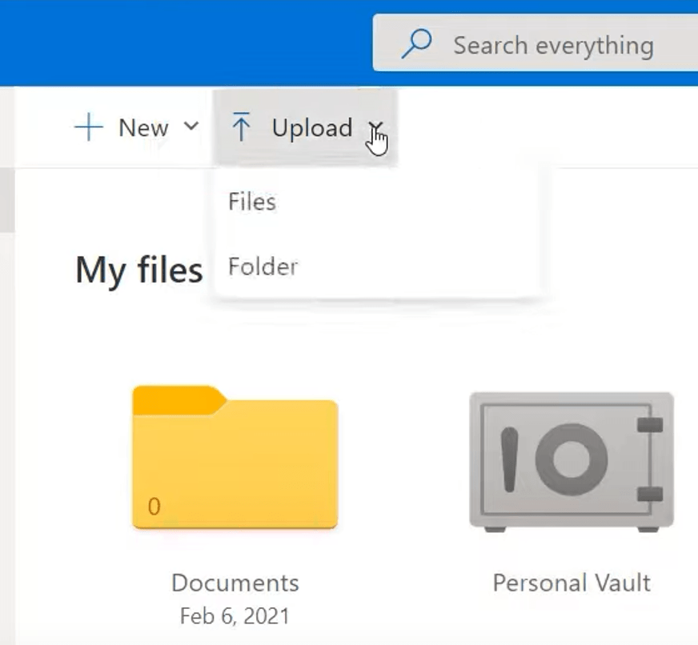
Task: Click the Upload button text
Action: (312, 128)
